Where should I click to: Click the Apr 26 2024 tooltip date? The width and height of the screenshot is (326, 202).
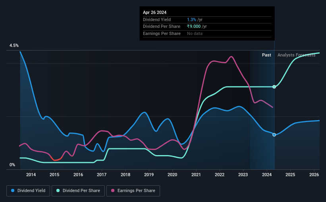coord(155,12)
